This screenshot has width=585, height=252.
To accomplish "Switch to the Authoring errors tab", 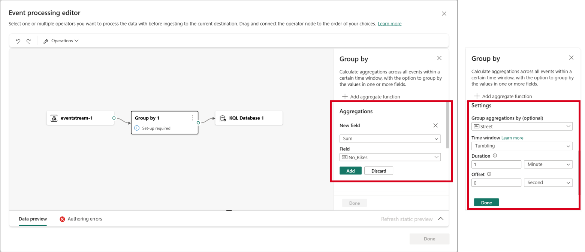I will click(x=81, y=219).
